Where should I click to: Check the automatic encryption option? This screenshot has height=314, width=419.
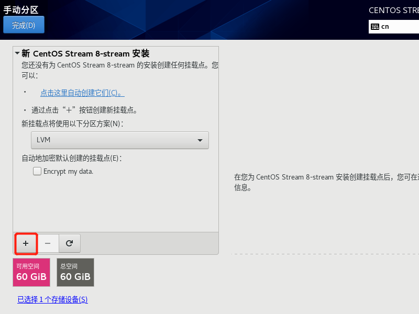(37, 171)
